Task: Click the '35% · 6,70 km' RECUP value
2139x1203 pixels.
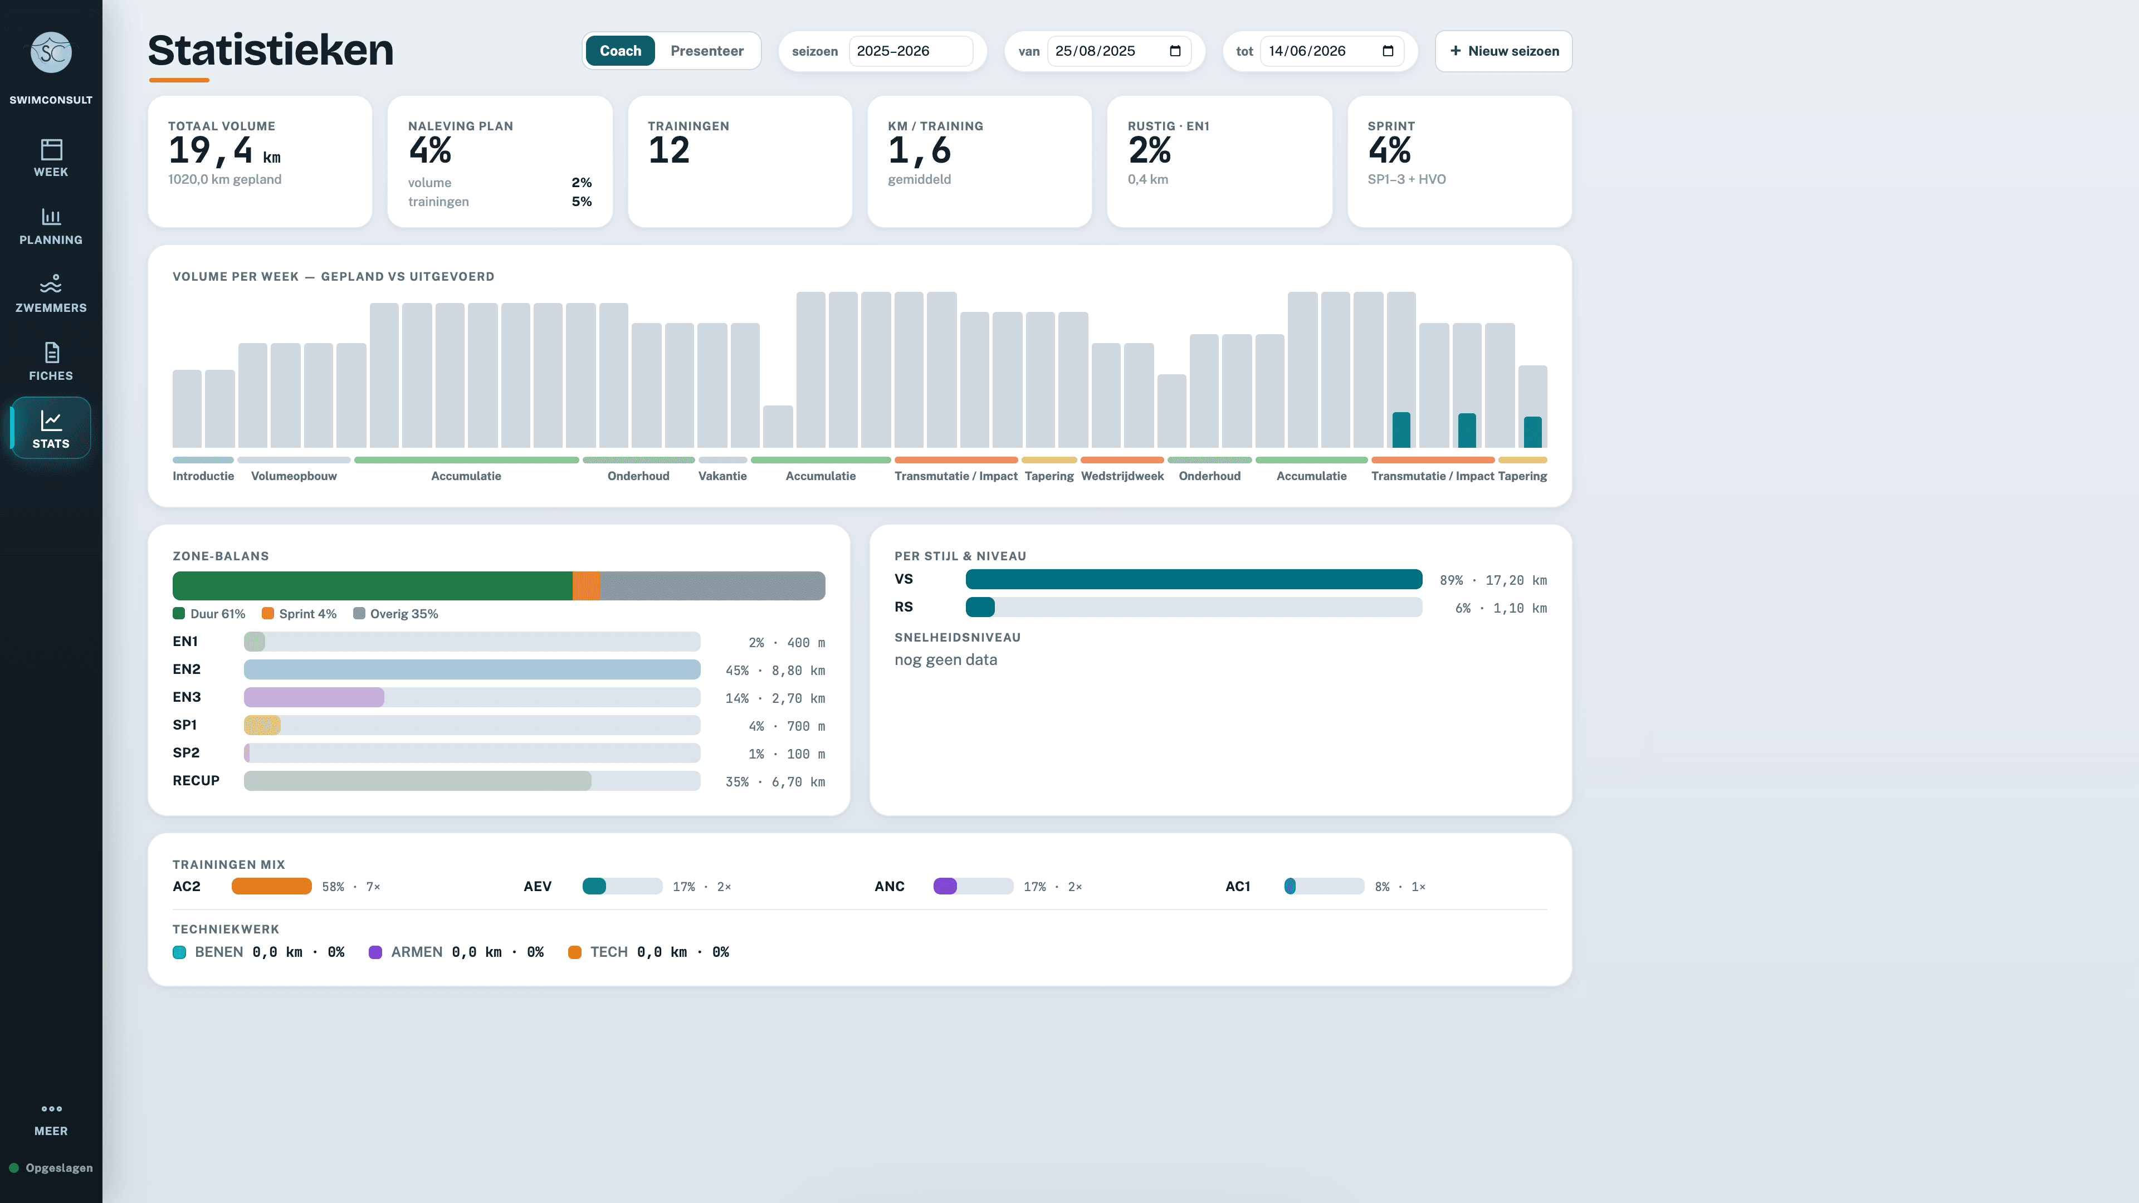Action: tap(775, 782)
